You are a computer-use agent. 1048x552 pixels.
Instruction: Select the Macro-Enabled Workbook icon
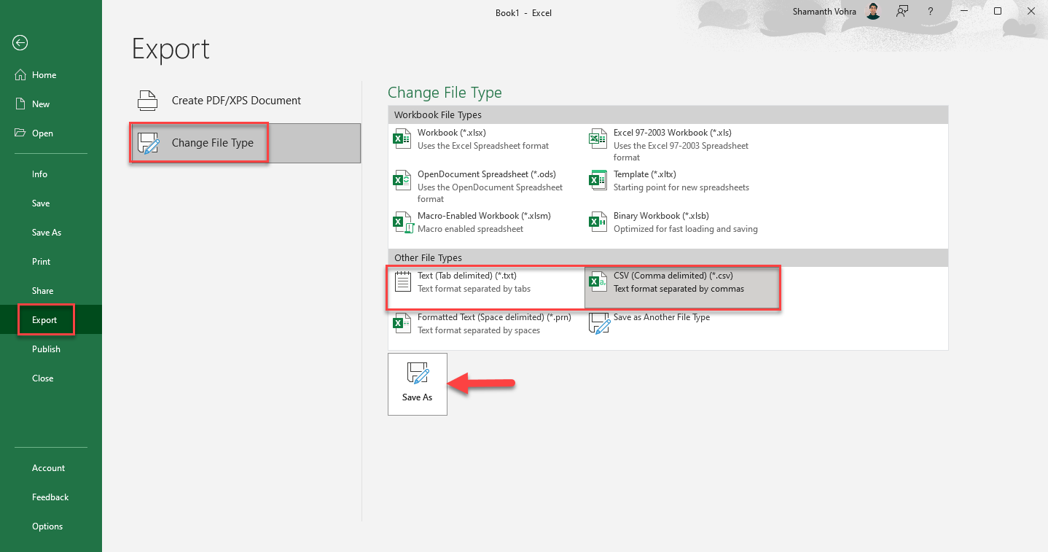click(402, 222)
